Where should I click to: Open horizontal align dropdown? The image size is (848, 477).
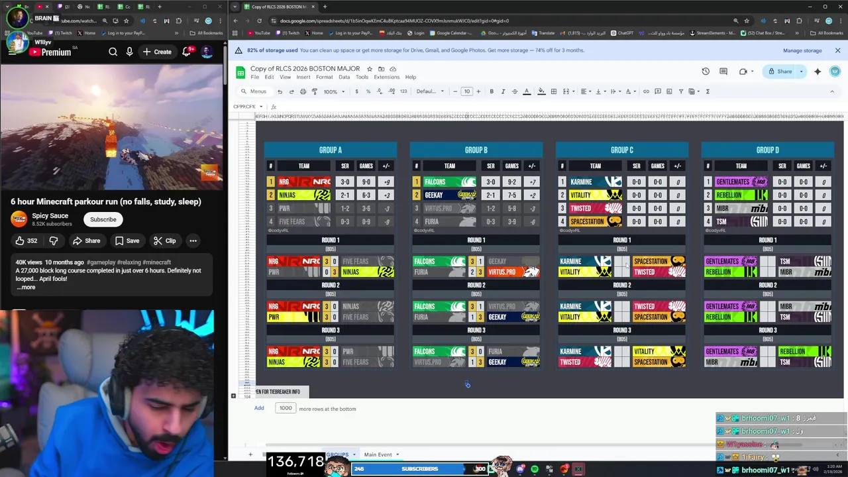pyautogui.click(x=586, y=91)
